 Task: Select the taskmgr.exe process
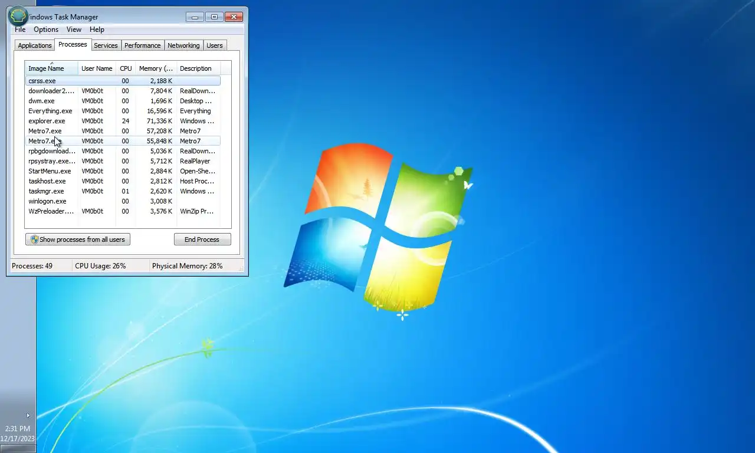123,191
